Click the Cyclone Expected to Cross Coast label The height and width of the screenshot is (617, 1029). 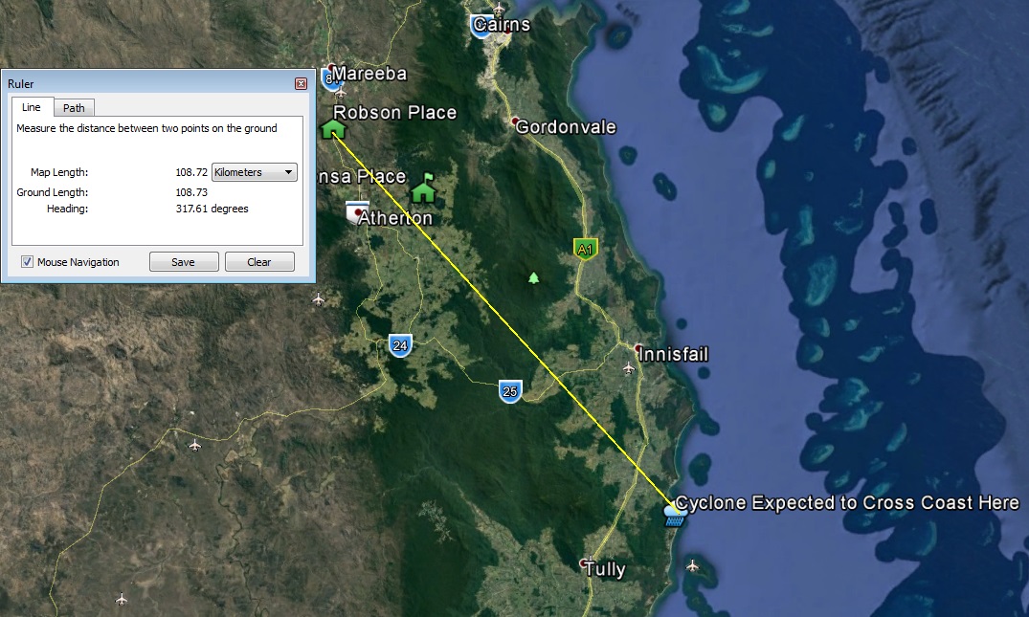coord(847,503)
